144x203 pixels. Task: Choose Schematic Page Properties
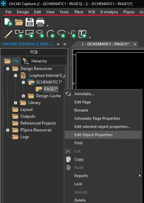coord(103,118)
